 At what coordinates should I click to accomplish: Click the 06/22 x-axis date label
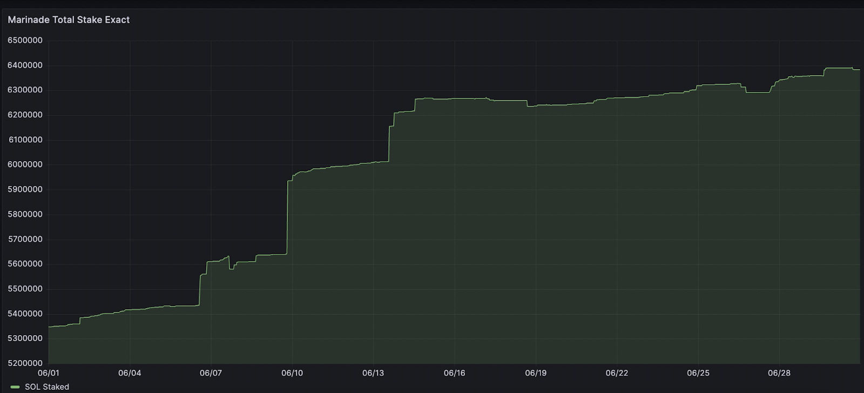pyautogui.click(x=617, y=373)
